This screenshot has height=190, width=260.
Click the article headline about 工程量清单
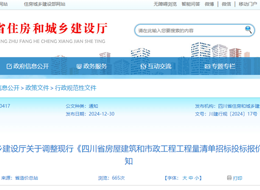[130, 155]
